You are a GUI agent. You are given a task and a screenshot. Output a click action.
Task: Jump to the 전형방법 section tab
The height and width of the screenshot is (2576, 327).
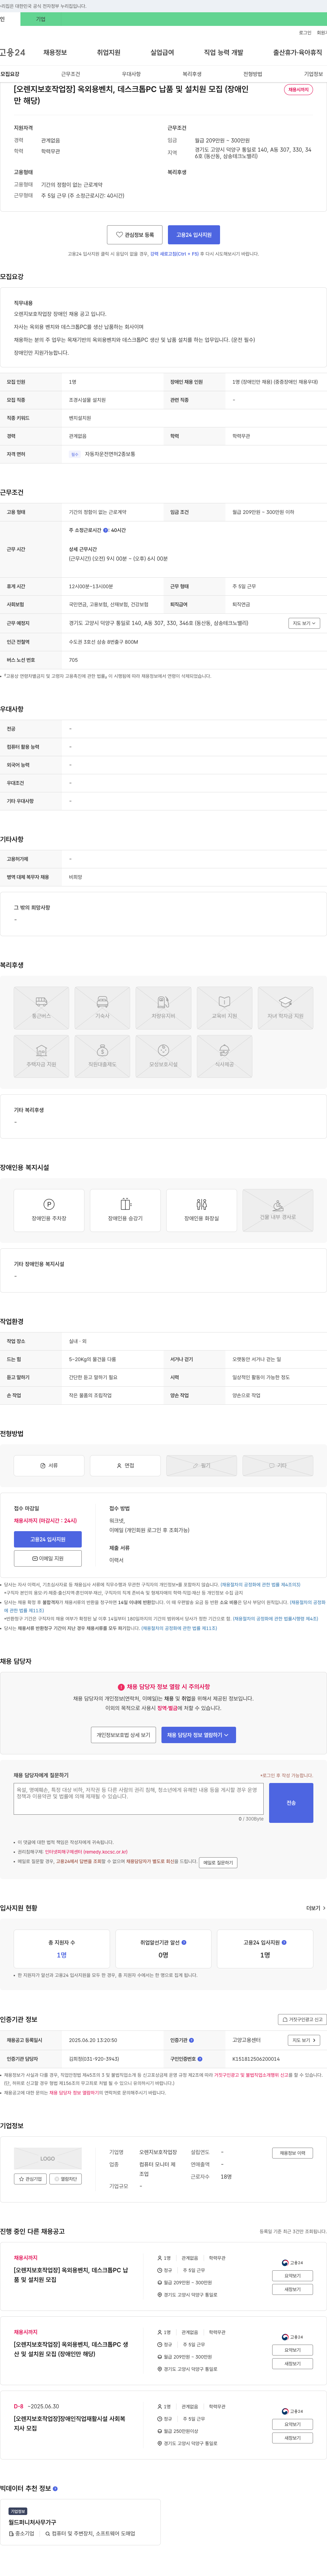(253, 74)
